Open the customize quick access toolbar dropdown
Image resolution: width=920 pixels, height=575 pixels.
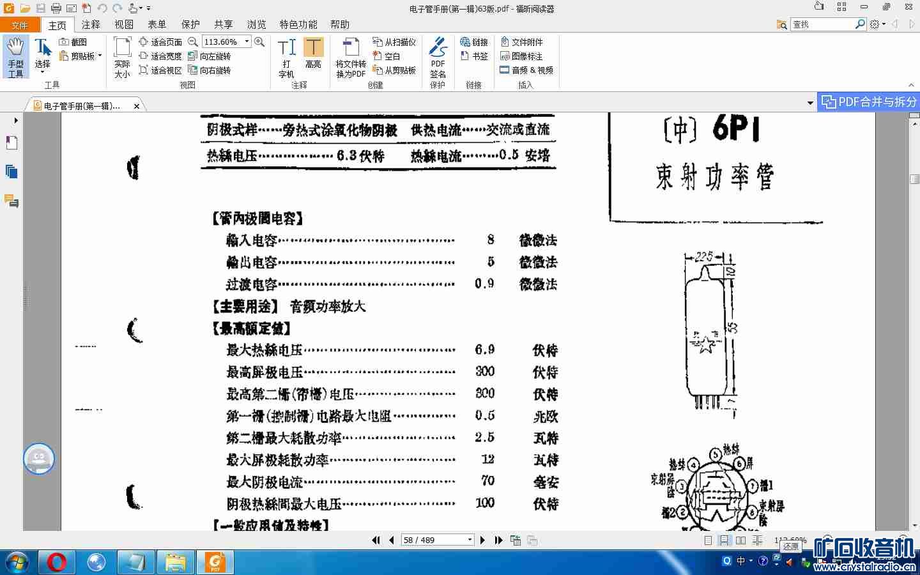click(148, 8)
